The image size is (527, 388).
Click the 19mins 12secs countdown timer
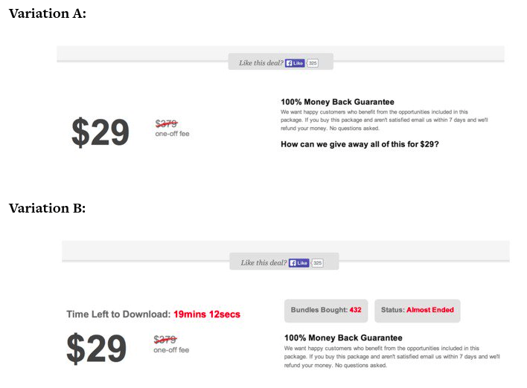[207, 314]
